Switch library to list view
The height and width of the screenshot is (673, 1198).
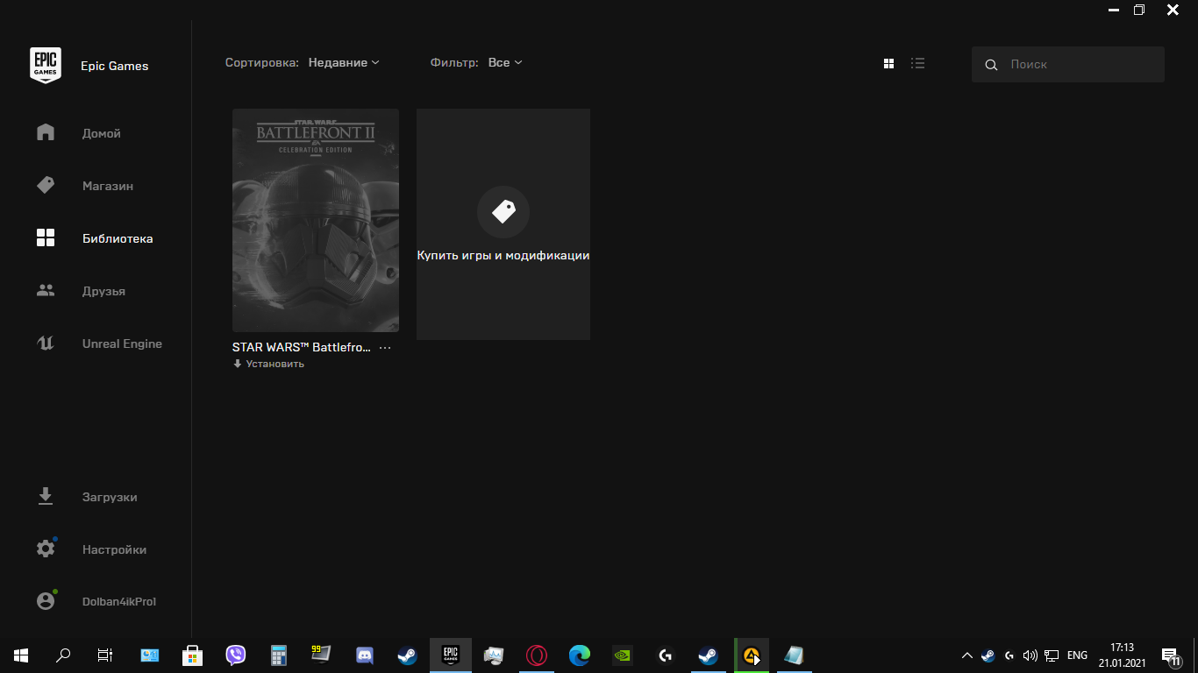click(x=918, y=63)
